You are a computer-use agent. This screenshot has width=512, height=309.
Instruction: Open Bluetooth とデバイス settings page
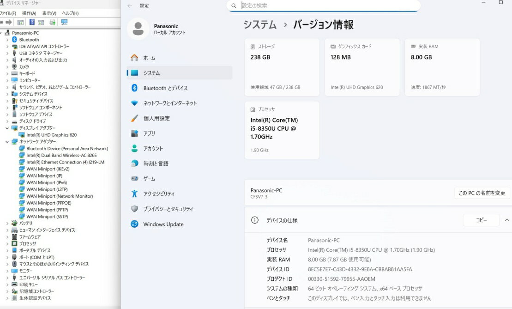point(165,88)
